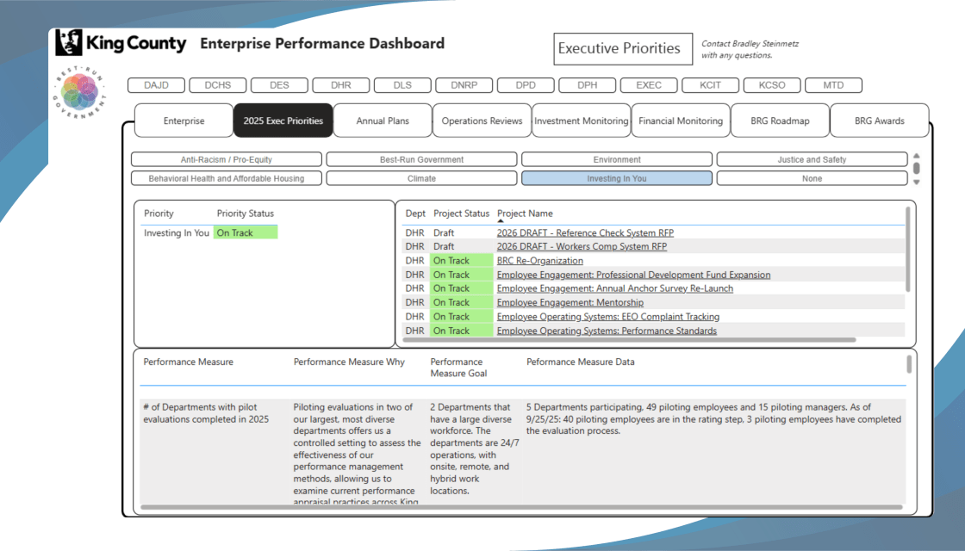Viewport: 965px width, 551px height.
Task: Open the Investment Monitoring tab
Action: click(x=582, y=121)
